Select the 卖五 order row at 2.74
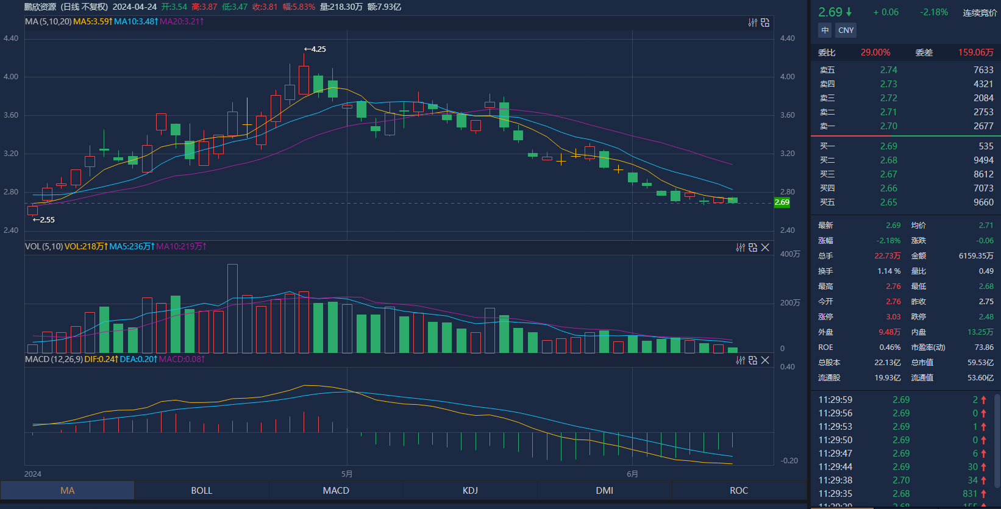1001x509 pixels. click(906, 70)
